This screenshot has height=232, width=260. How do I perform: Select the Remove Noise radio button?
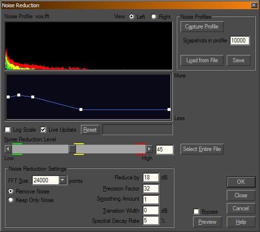11,191
